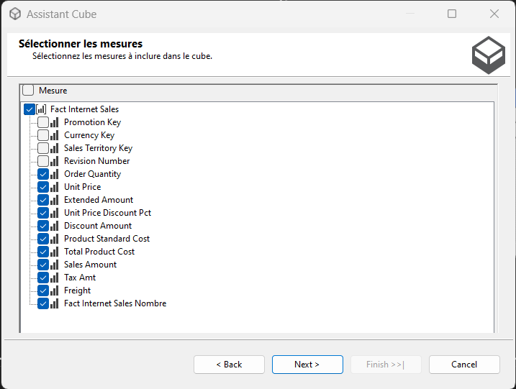Click the bar chart icon next to Promotion Key
Viewport: 516px width, 389px height.
click(54, 122)
